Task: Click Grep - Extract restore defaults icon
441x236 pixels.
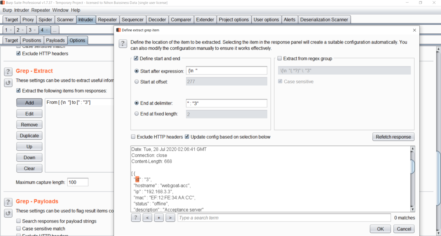Action: point(8,83)
